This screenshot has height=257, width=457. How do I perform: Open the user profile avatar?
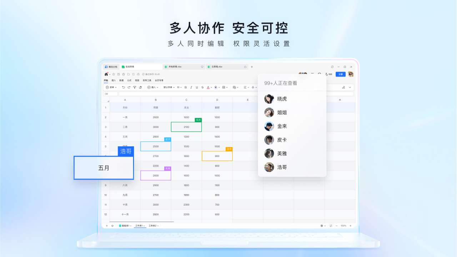pyautogui.click(x=351, y=74)
